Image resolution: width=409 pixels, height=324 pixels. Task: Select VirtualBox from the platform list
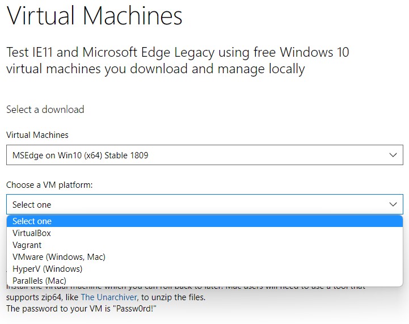(x=204, y=233)
